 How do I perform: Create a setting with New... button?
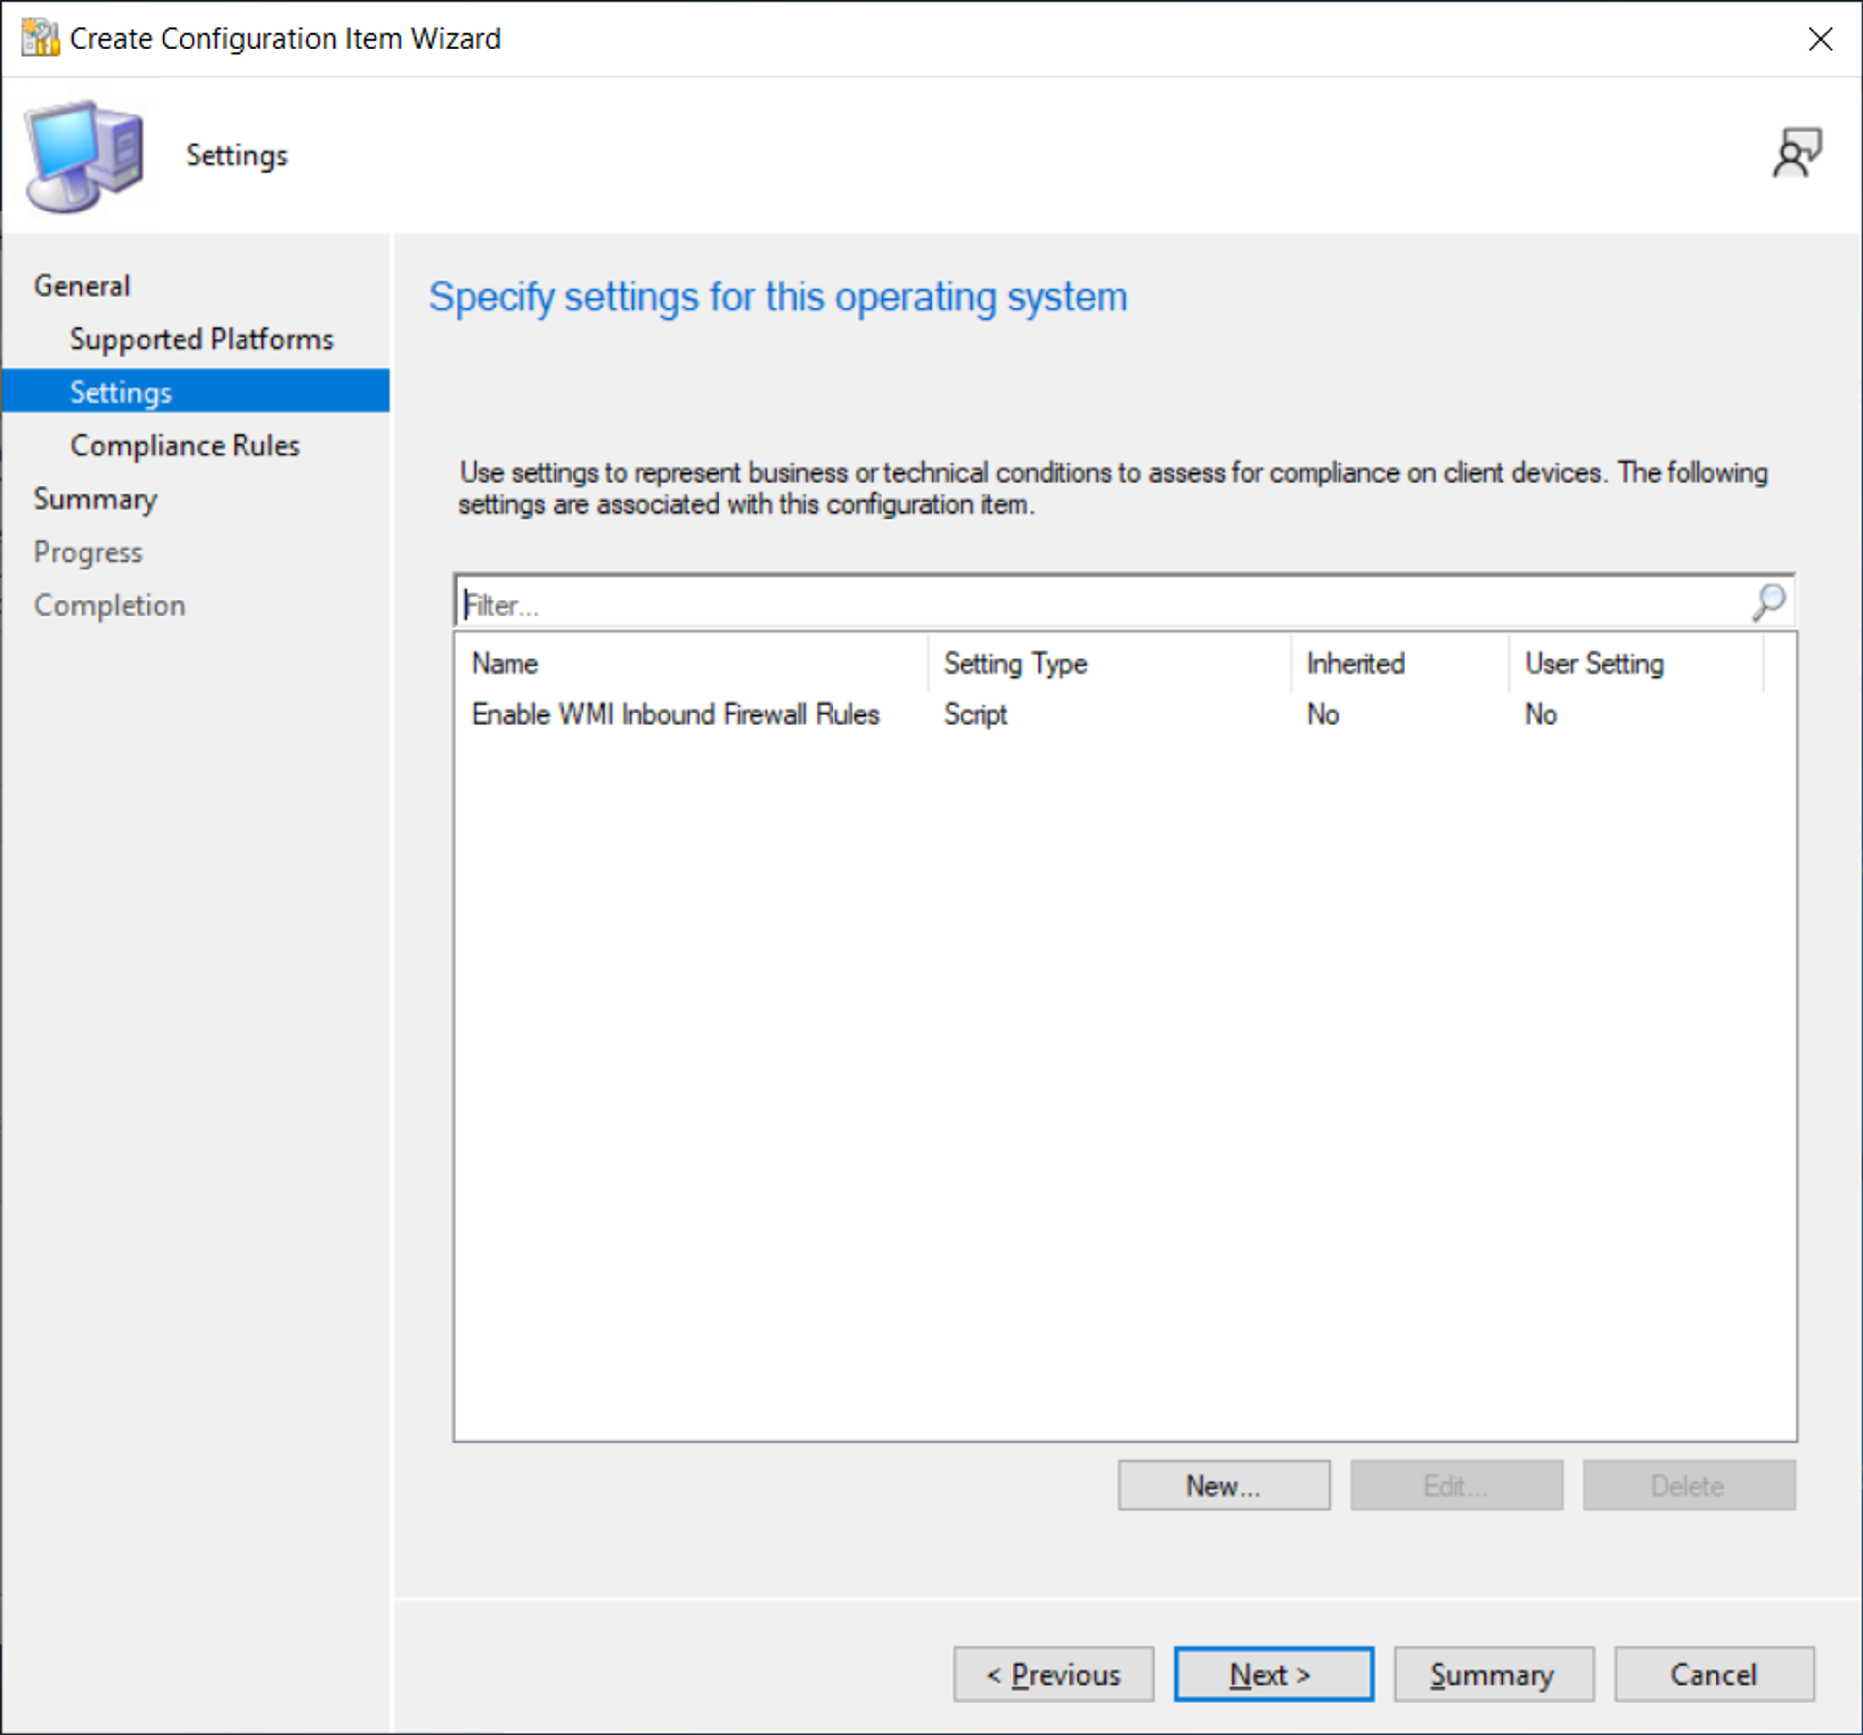pos(1224,1486)
